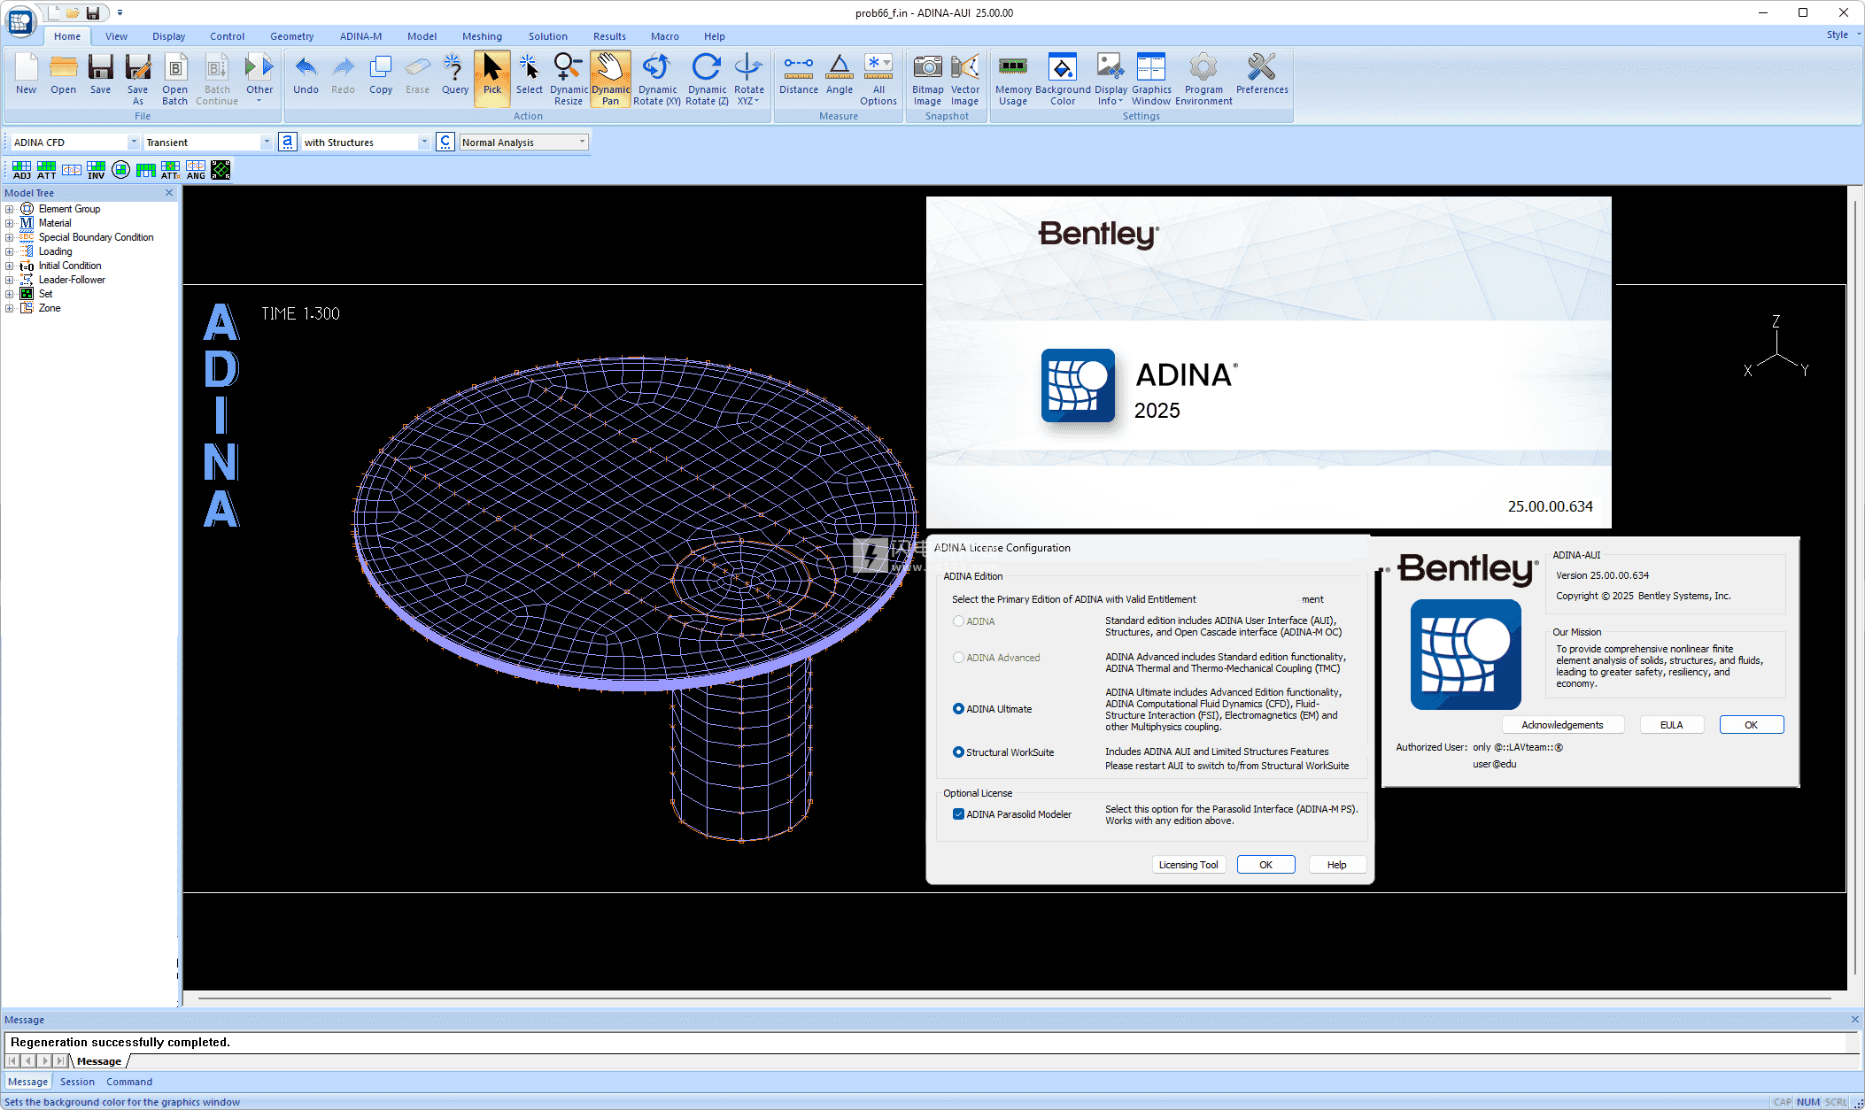Activate Dynamic Rotate (Z)
This screenshot has width=1865, height=1110.
point(707,80)
